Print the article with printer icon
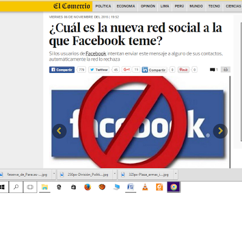This screenshot has height=228, width=242. (226, 70)
